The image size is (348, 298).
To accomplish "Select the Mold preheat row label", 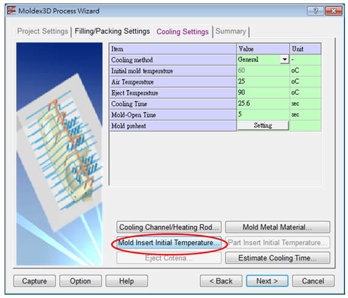I will coord(173,126).
